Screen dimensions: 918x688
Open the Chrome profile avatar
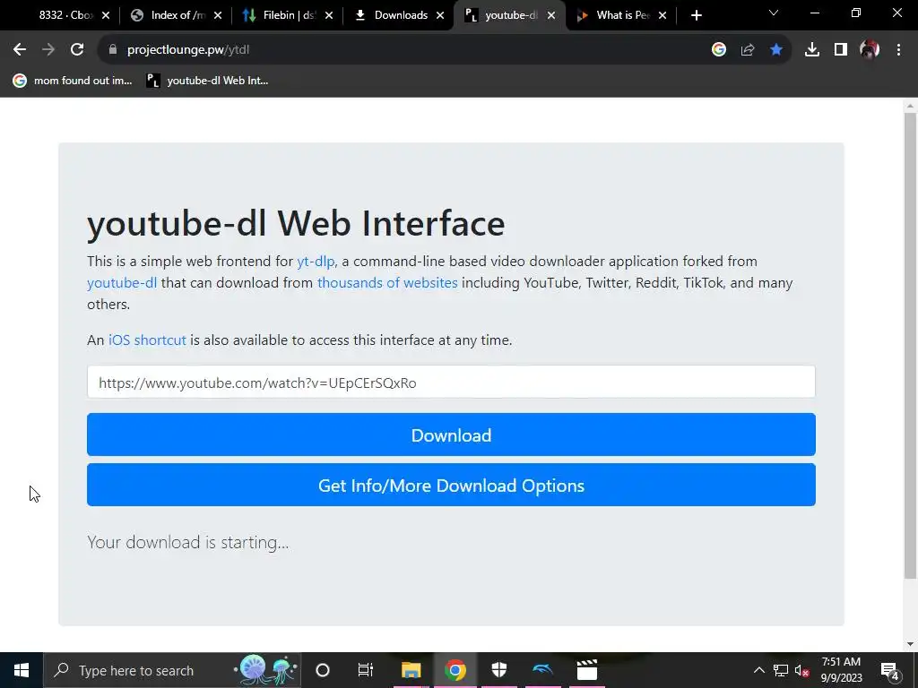pos(870,50)
